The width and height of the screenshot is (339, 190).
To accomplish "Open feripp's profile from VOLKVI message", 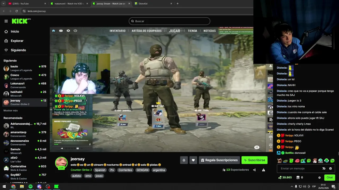I will (x=290, y=136).
